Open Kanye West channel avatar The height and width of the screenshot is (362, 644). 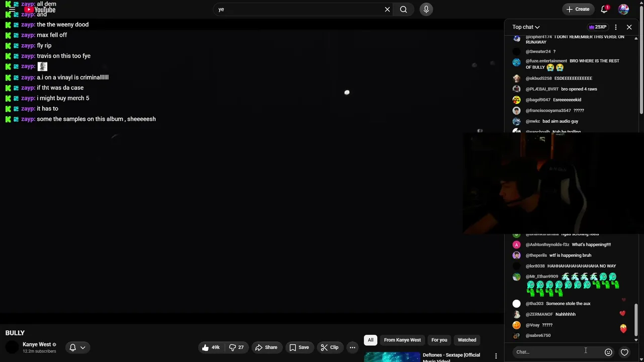pos(12,347)
